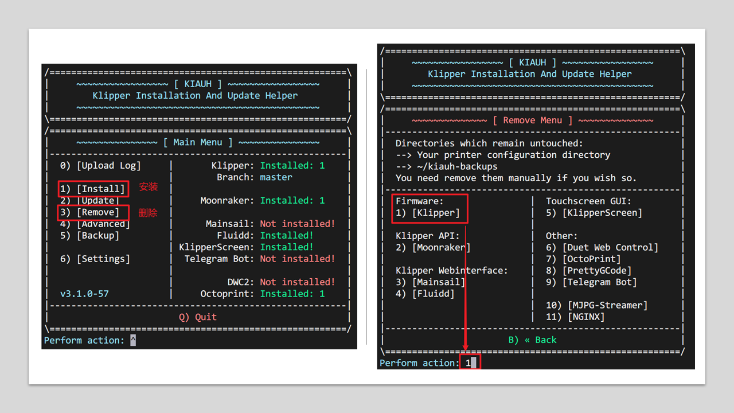Click the Q) Quit option
The width and height of the screenshot is (734, 413).
[198, 317]
